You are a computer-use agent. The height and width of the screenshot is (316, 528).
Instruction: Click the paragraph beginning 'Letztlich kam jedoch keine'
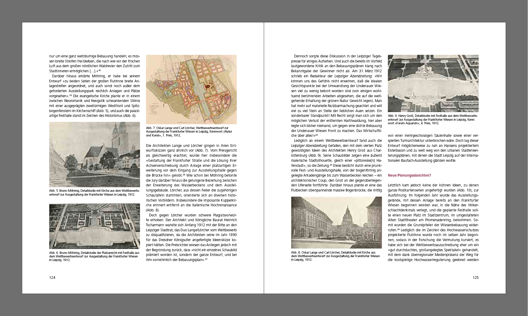pos(433,222)
